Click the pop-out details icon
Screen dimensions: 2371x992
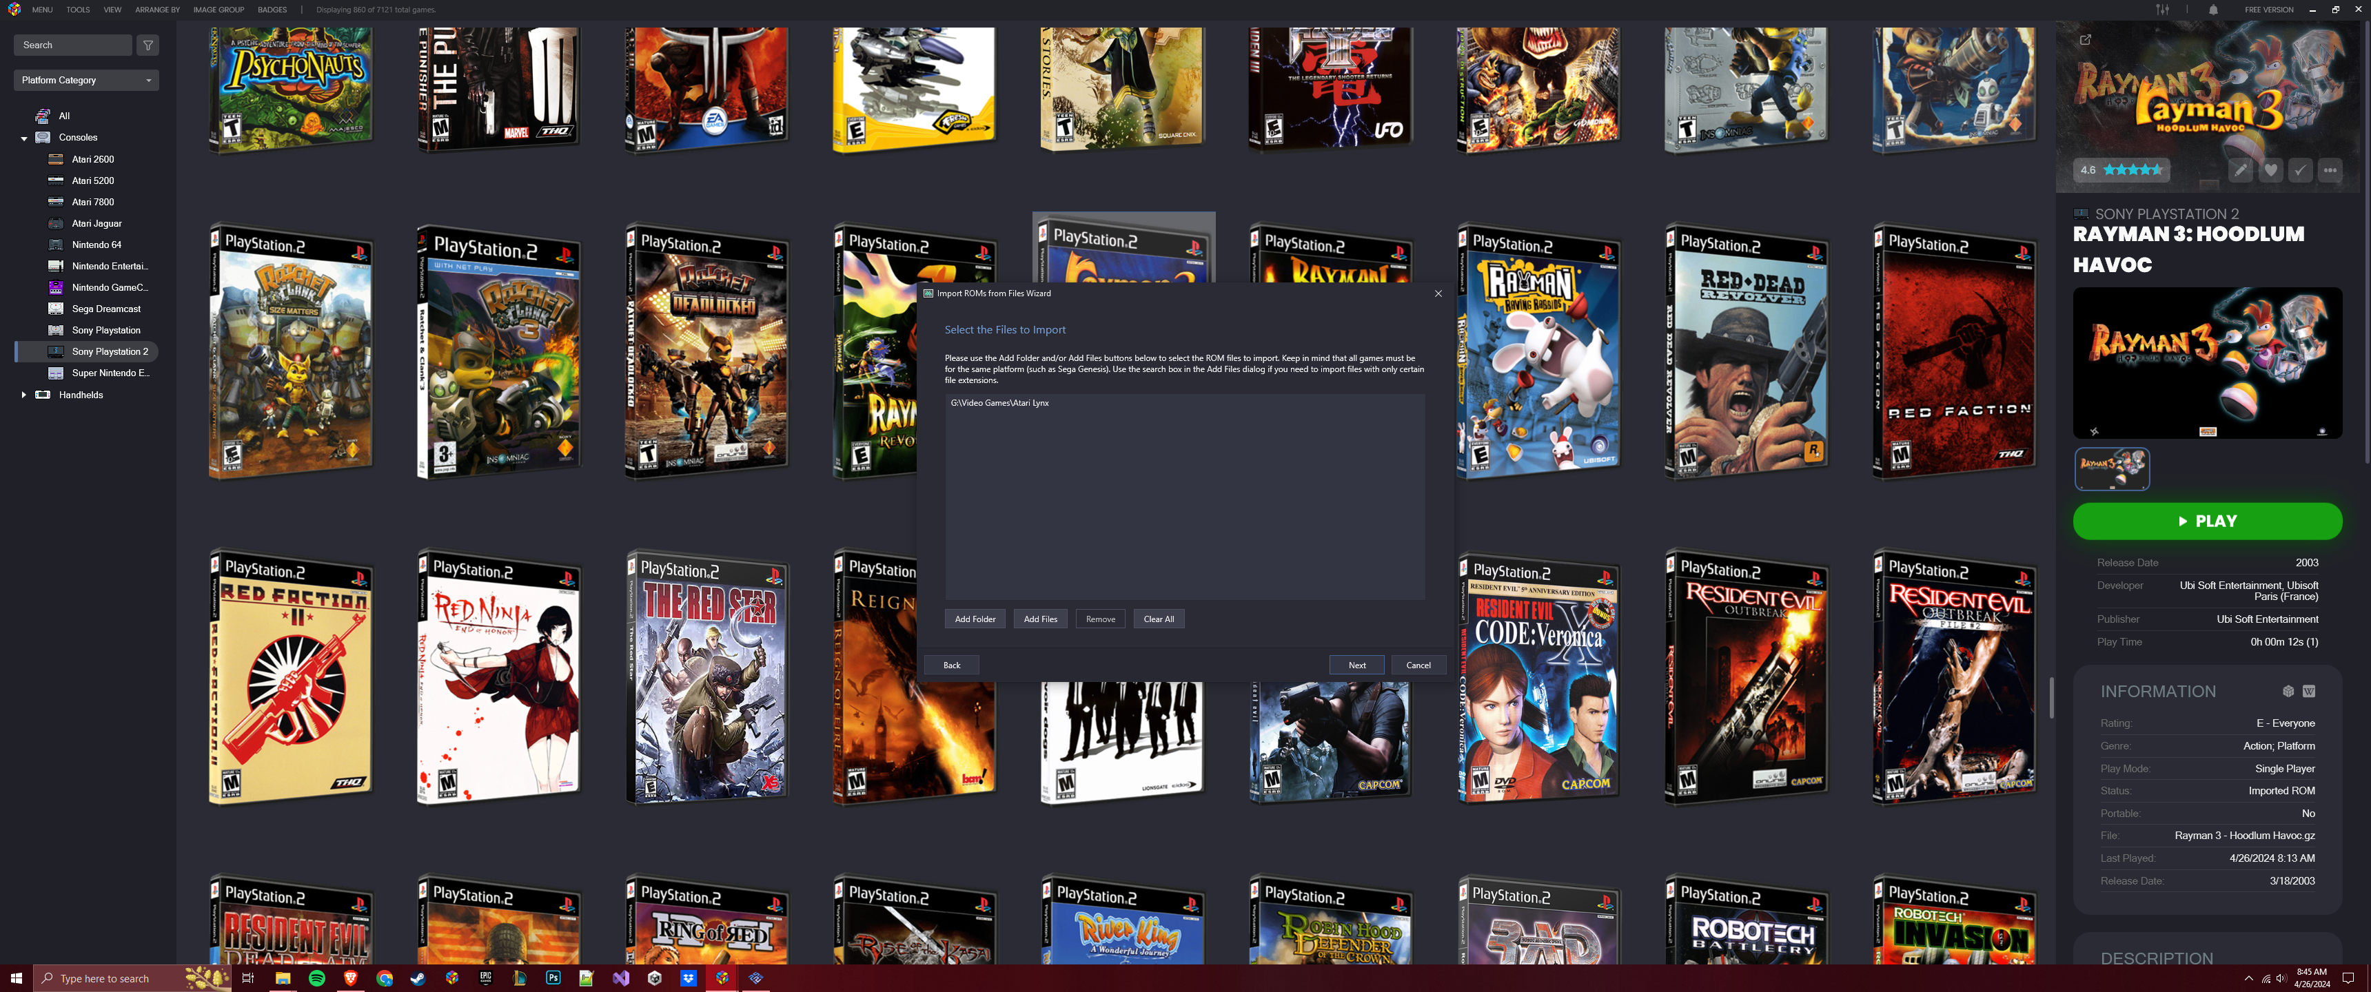(x=2086, y=39)
